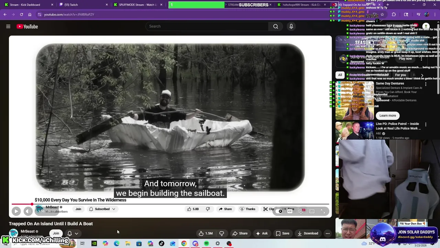The width and height of the screenshot is (440, 248).
Task: Click Join button beside MrBeast channel
Action: point(56,233)
